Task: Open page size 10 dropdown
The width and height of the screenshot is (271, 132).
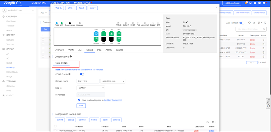Action: pos(252,62)
